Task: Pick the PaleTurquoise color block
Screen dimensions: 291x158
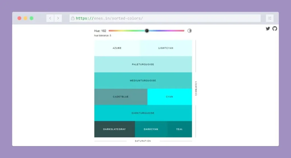Action: pos(143,64)
